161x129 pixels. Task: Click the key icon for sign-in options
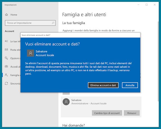[x=6, y=58]
